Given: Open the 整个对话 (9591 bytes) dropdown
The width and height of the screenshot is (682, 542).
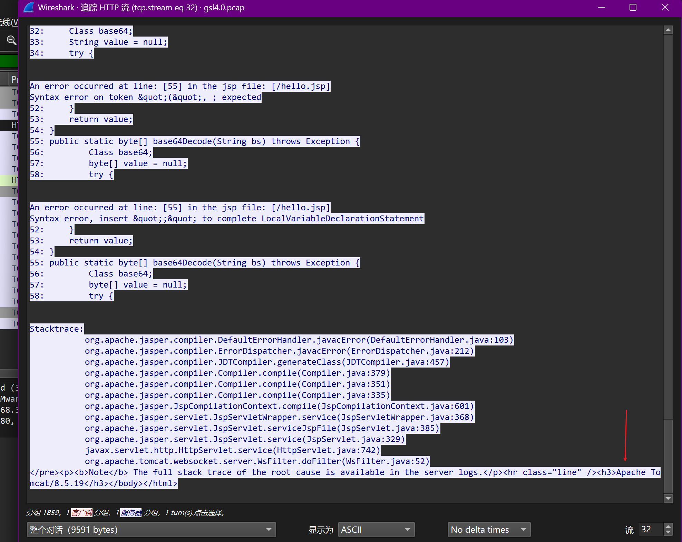Looking at the screenshot, I should (151, 530).
